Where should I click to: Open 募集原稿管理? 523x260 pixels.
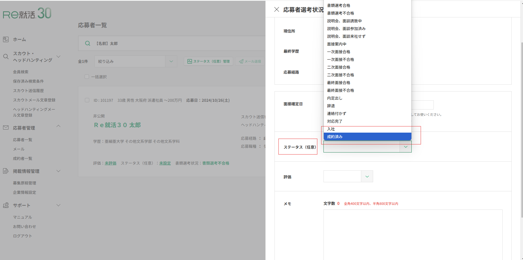click(x=25, y=183)
